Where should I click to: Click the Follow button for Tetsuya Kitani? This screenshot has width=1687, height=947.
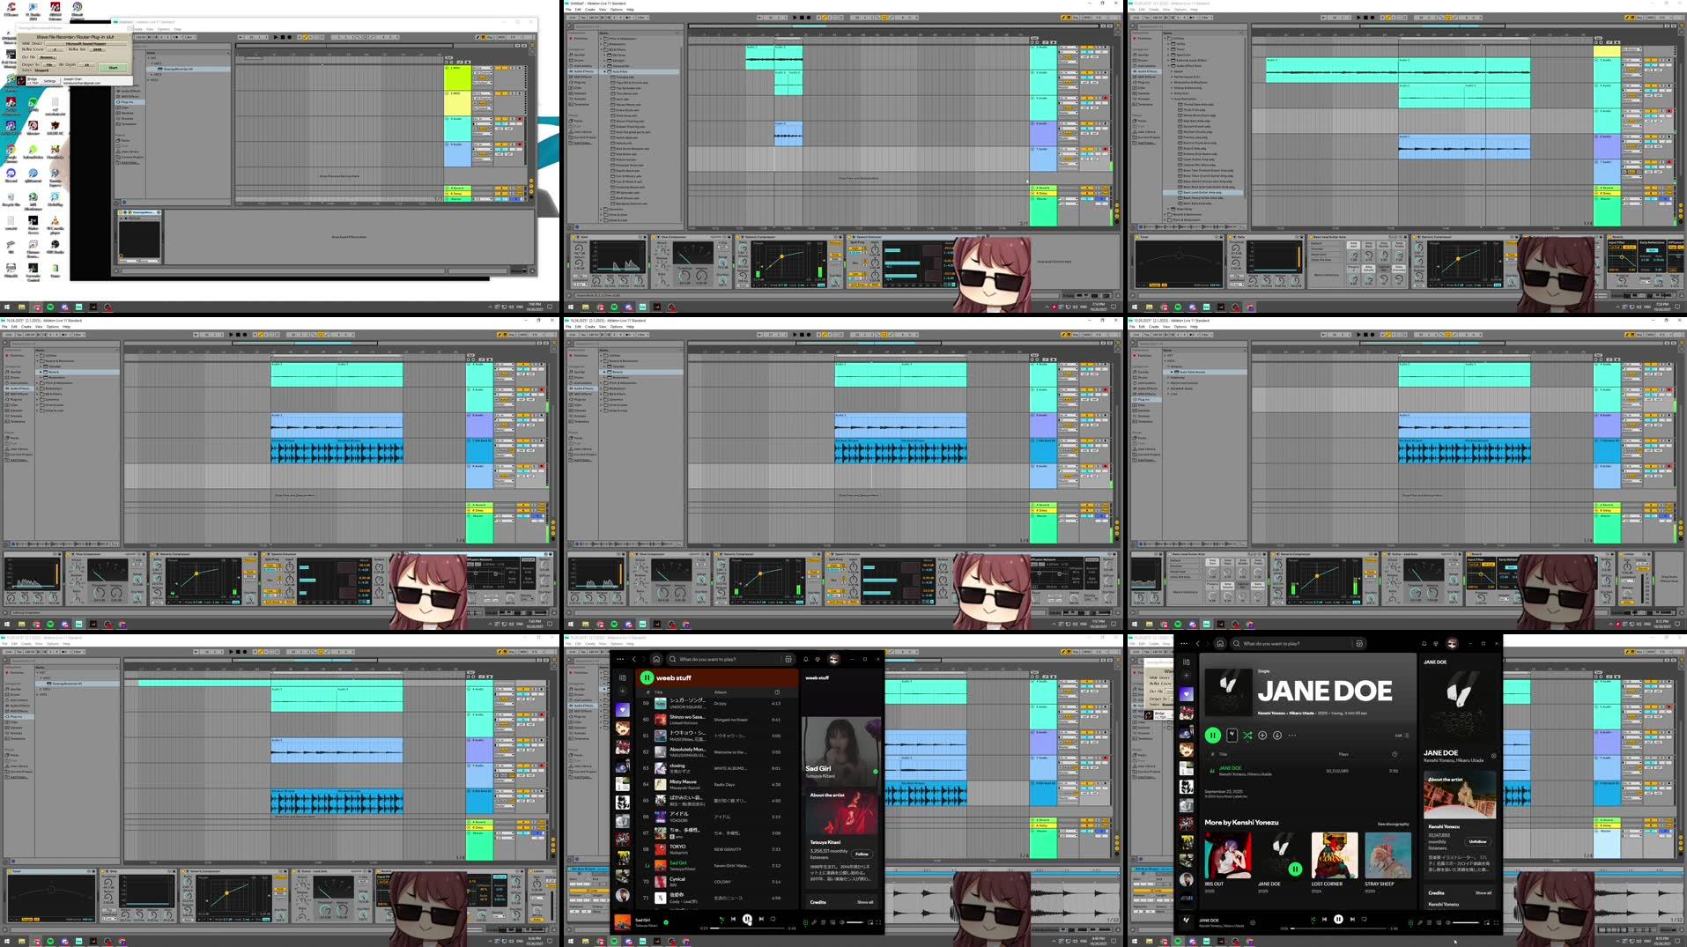(862, 855)
